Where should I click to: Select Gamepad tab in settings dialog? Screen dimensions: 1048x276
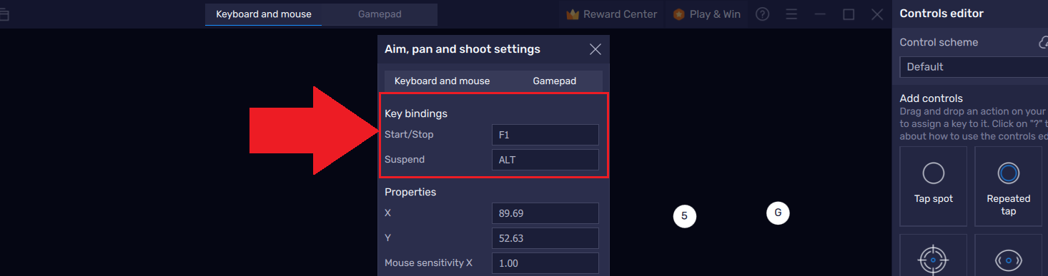click(x=554, y=81)
